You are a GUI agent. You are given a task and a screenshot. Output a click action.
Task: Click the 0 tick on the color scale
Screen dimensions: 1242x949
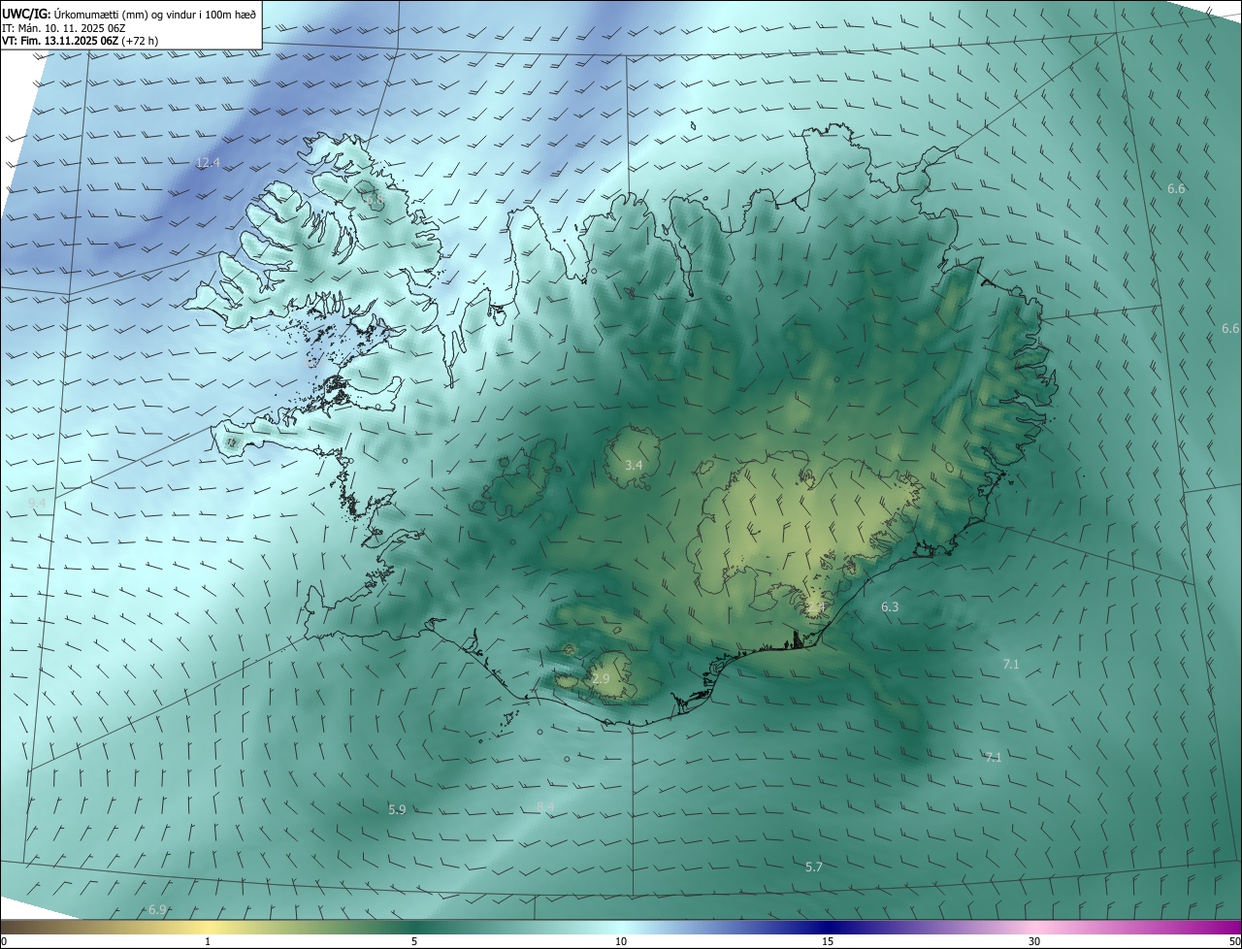point(4,941)
